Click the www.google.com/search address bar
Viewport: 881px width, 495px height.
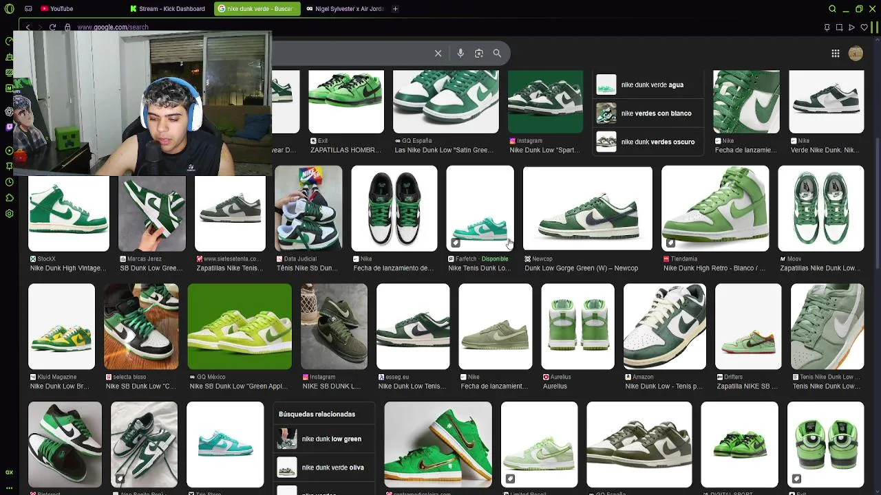coord(113,27)
